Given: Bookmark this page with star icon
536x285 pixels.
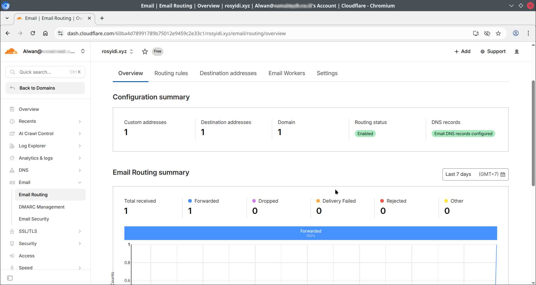Looking at the screenshot, I should 498,33.
